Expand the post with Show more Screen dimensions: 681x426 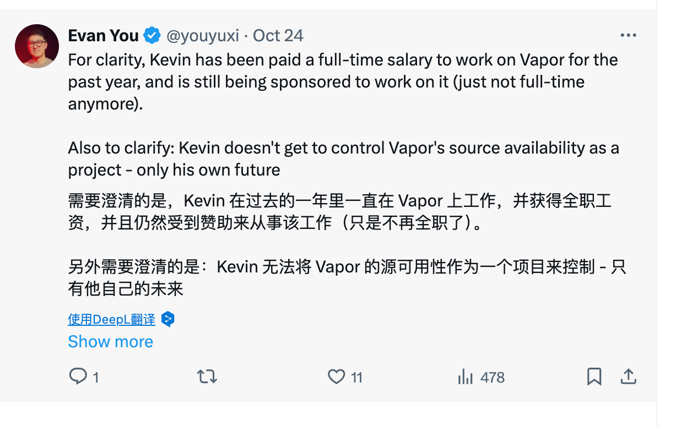pos(110,342)
